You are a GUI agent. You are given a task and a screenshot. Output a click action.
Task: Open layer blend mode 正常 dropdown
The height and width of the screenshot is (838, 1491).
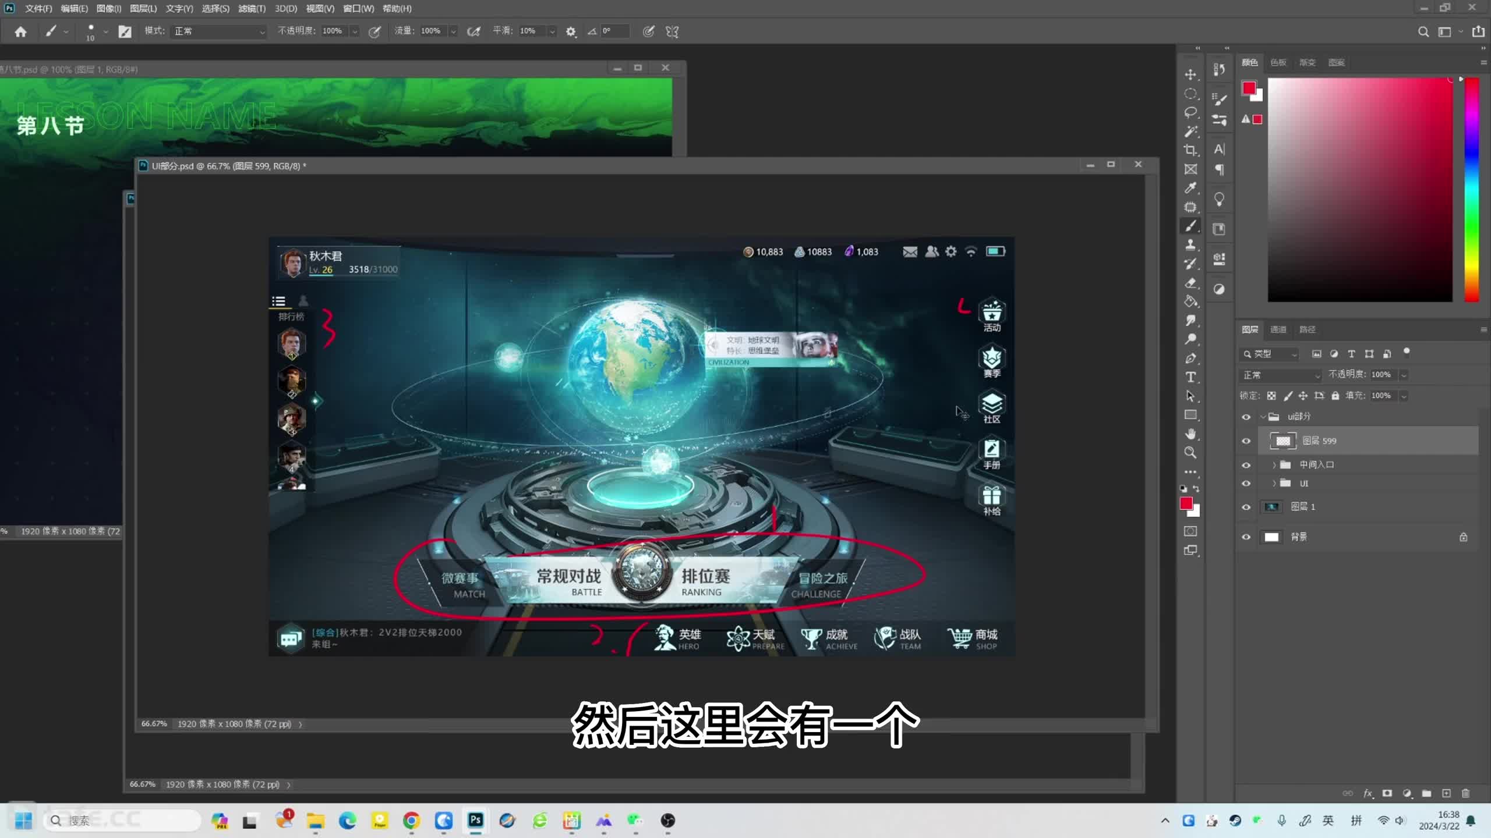point(1281,375)
